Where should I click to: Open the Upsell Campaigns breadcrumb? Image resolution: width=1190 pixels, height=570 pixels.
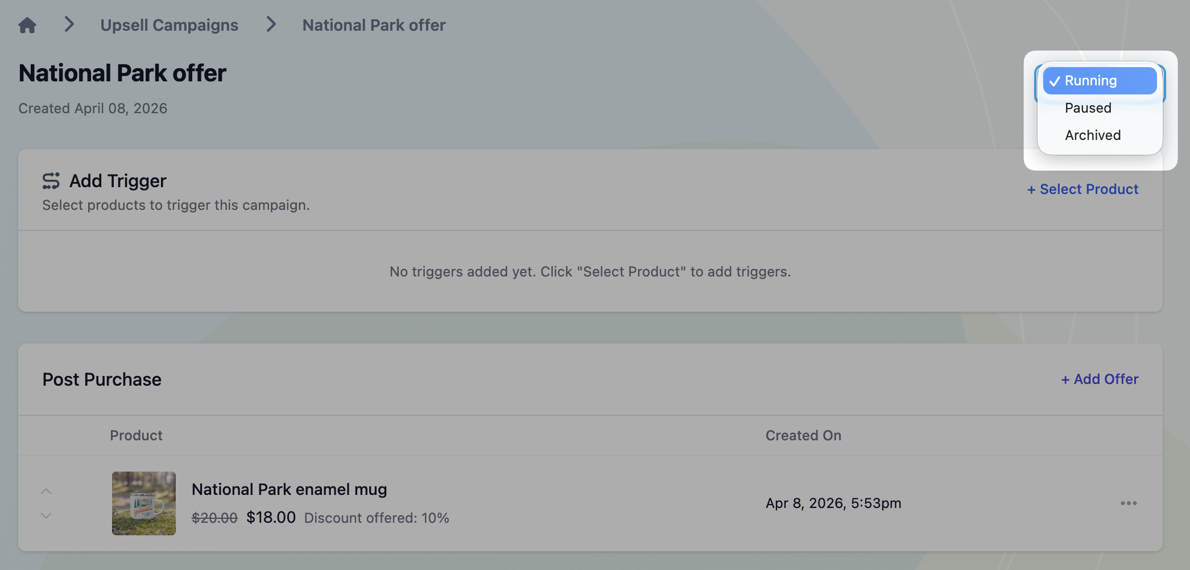pyautogui.click(x=169, y=25)
